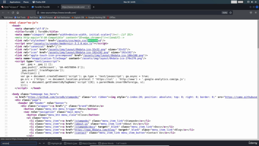Image resolution: width=259 pixels, height=146 pixels.
Task: Click the find bar 'version' search field
Action: click(x=19, y=143)
